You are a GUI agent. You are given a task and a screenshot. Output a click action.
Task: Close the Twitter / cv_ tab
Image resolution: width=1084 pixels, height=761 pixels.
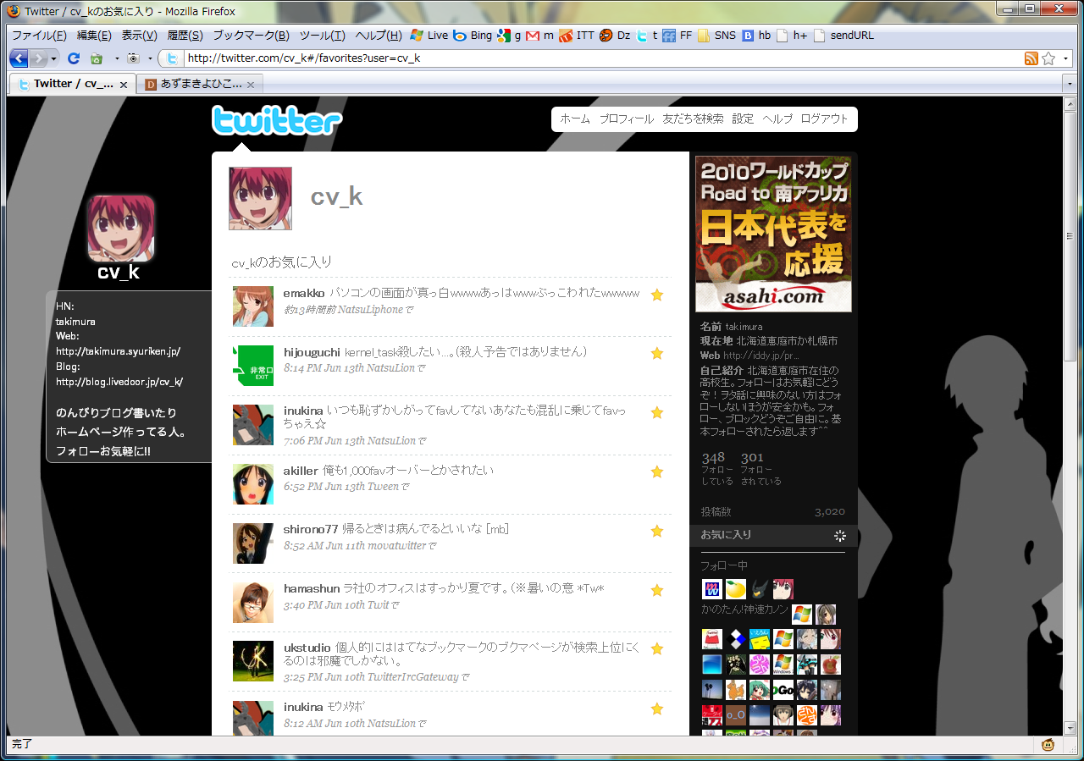coord(123,85)
